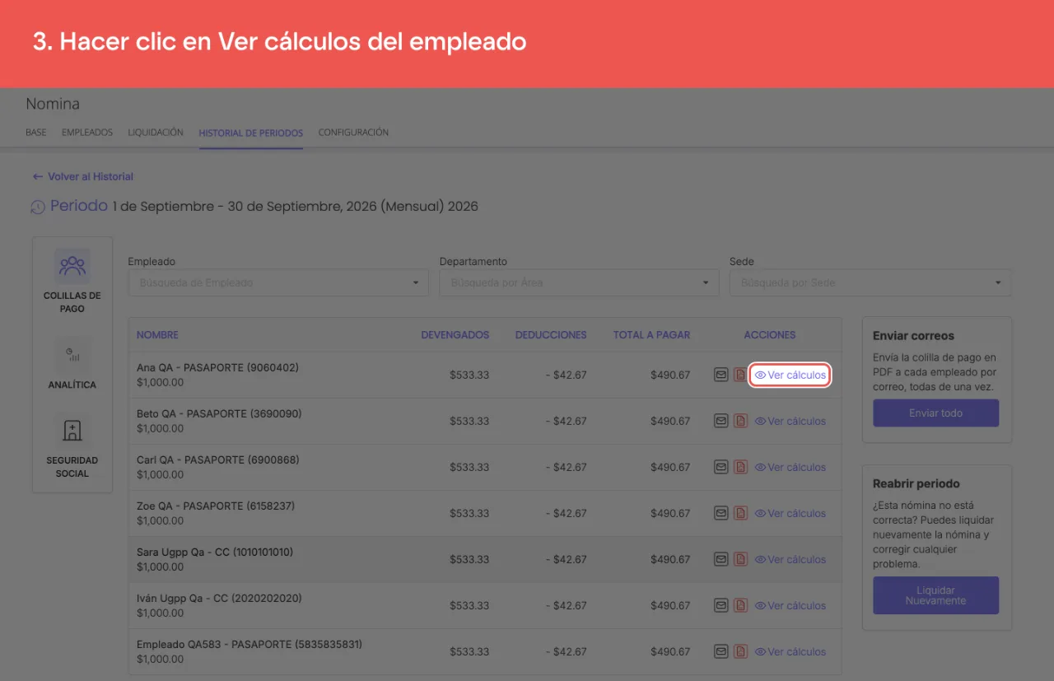
Task: Switch to the BASE tab
Action: point(36,132)
